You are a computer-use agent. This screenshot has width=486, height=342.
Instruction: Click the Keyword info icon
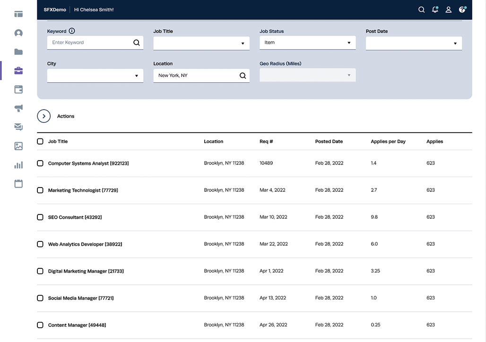pyautogui.click(x=72, y=31)
